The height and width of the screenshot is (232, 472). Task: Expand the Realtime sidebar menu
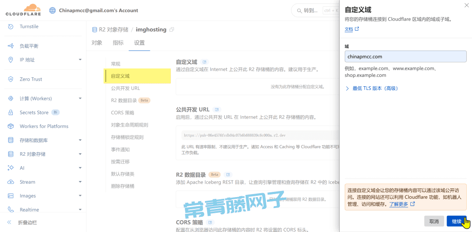[80, 209]
